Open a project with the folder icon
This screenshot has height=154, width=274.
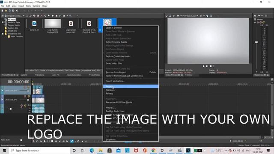pos(6,11)
